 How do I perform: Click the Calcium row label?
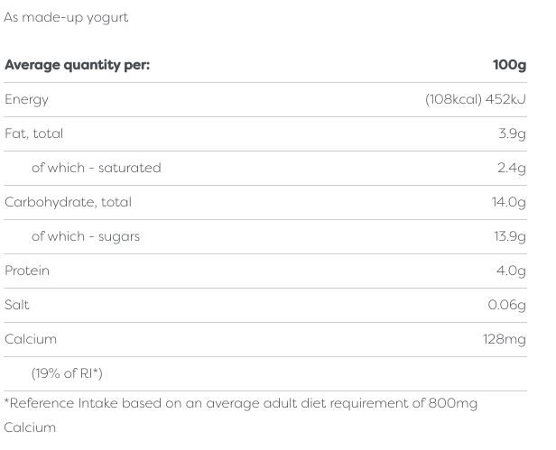tap(31, 339)
